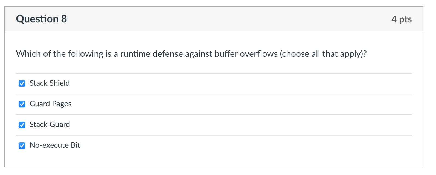Click the Question 8 header
The width and height of the screenshot is (436, 175).
tap(41, 19)
